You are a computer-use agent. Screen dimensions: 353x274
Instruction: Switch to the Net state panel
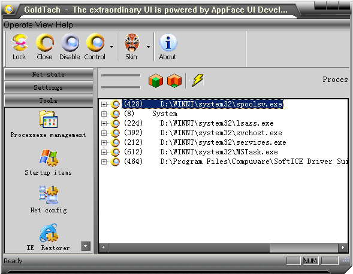(49, 74)
